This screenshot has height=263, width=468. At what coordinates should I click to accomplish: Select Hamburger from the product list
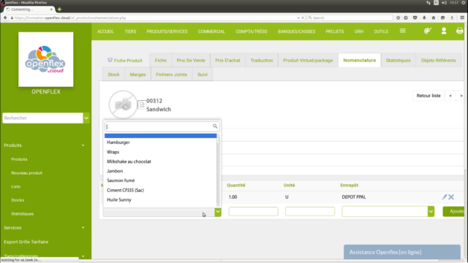click(x=160, y=142)
